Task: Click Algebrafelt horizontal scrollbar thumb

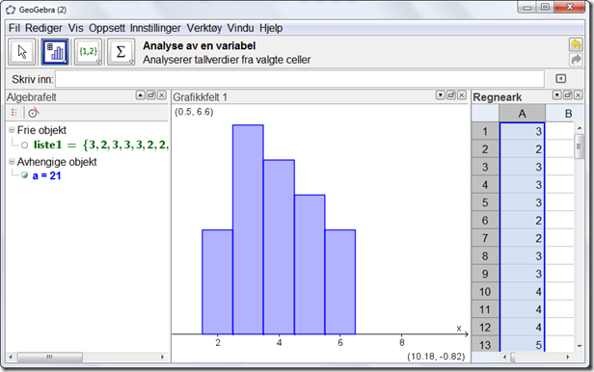Action: pyautogui.click(x=50, y=357)
